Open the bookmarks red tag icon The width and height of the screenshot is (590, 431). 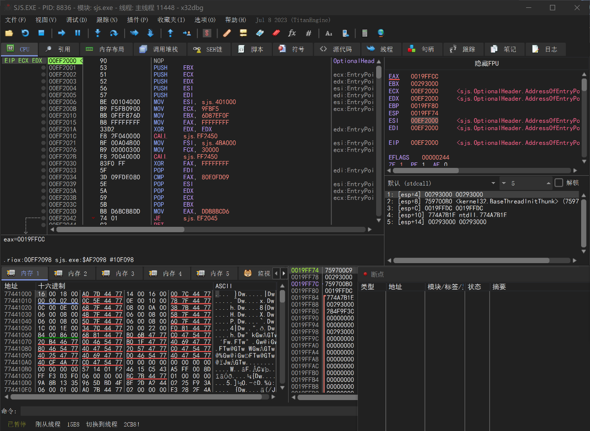(x=276, y=33)
